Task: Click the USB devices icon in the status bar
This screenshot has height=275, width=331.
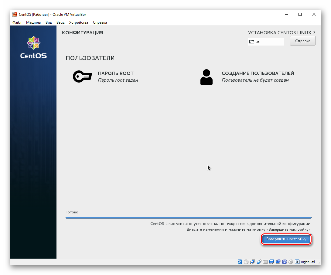Action: 258,262
